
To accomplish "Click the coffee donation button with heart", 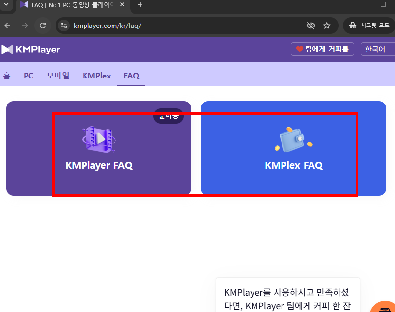I will [x=322, y=49].
